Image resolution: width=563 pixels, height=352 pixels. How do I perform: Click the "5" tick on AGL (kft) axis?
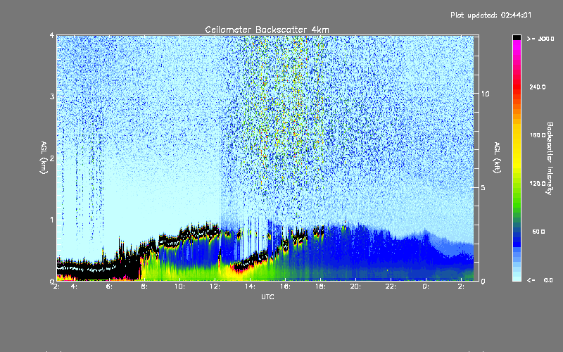(x=483, y=188)
